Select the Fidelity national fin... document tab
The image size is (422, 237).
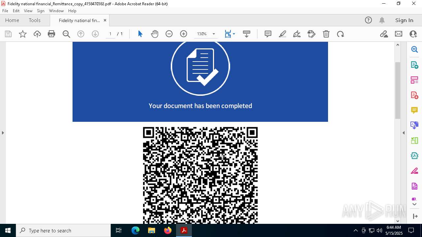click(79, 20)
